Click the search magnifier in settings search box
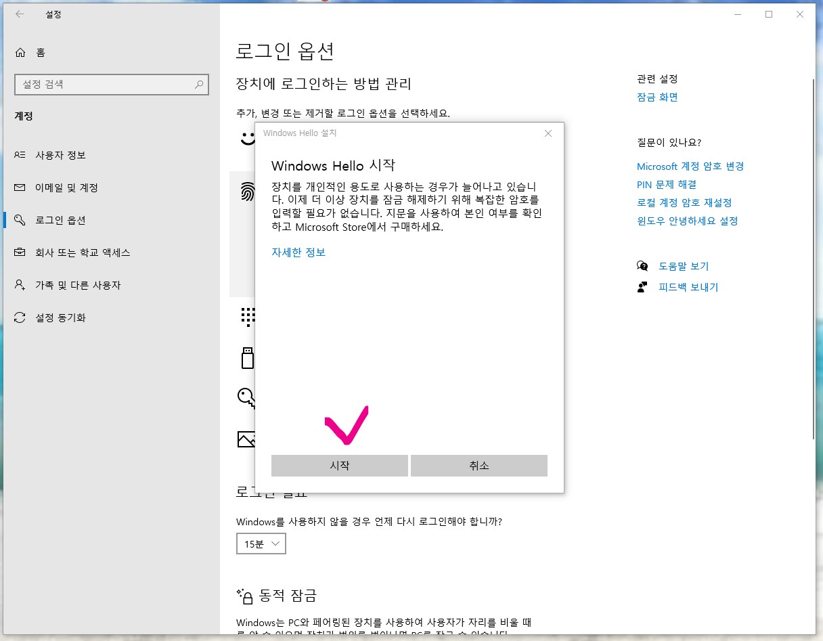 (199, 85)
